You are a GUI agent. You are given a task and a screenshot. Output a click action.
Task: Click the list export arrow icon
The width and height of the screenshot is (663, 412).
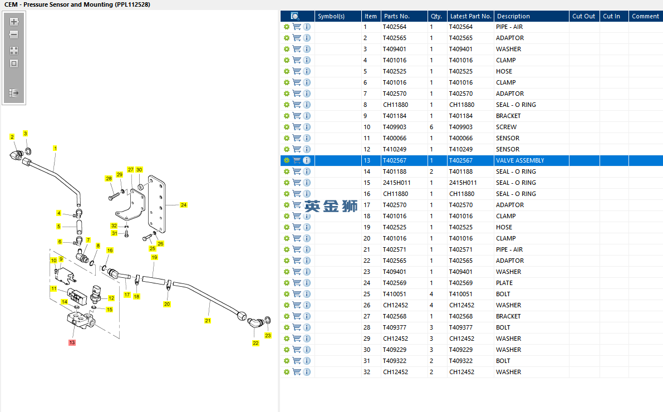[14, 92]
